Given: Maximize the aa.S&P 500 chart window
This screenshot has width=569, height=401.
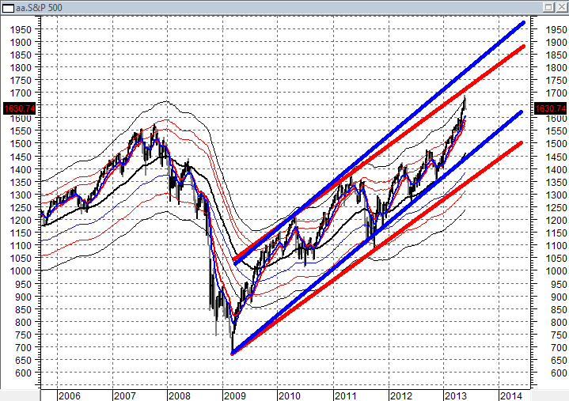Looking at the screenshot, I should (548, 7).
